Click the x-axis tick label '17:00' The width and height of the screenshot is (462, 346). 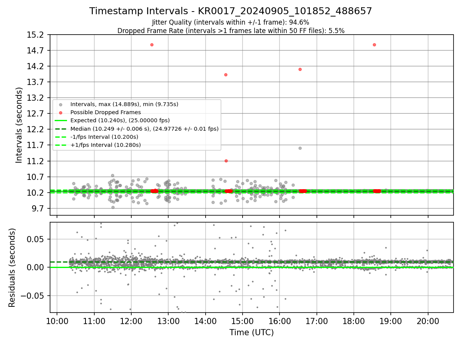coord(317,321)
